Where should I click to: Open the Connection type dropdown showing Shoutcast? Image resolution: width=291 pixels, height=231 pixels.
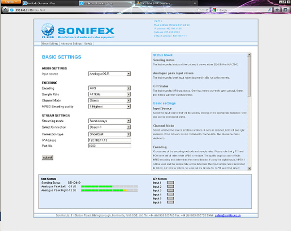(110, 134)
